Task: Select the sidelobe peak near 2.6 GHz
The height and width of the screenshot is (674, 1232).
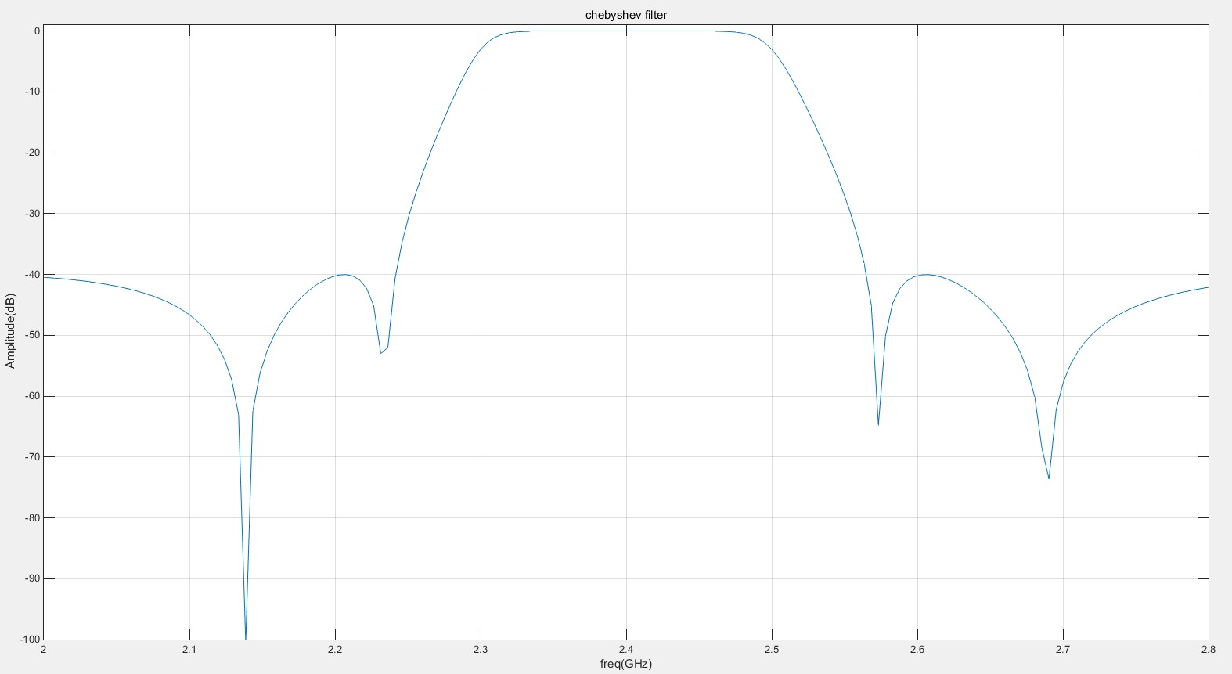Action: tap(927, 275)
